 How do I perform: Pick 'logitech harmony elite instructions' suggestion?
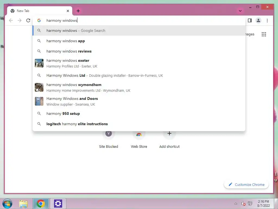[139, 124]
